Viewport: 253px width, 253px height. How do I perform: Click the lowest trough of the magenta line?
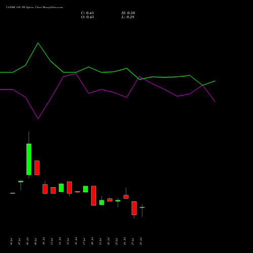[38, 118]
